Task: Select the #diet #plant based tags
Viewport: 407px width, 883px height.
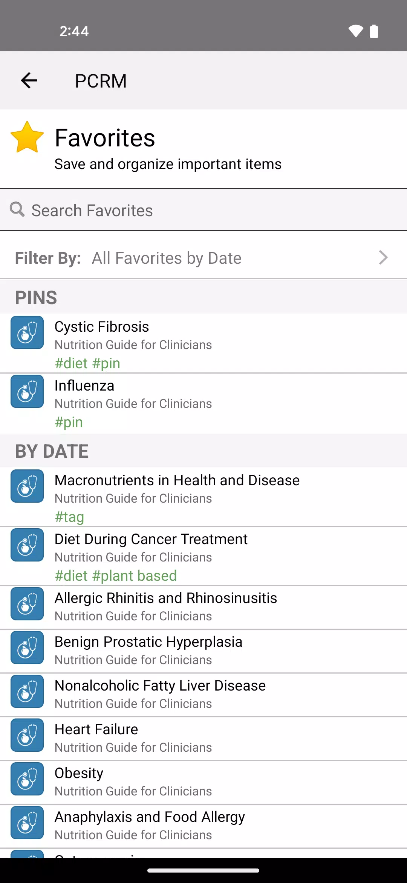Action: (x=116, y=576)
